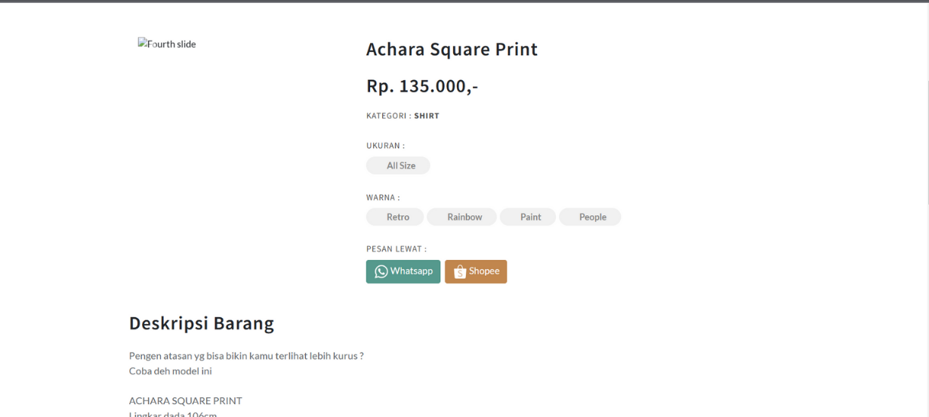Click the WARNA label

(x=383, y=198)
